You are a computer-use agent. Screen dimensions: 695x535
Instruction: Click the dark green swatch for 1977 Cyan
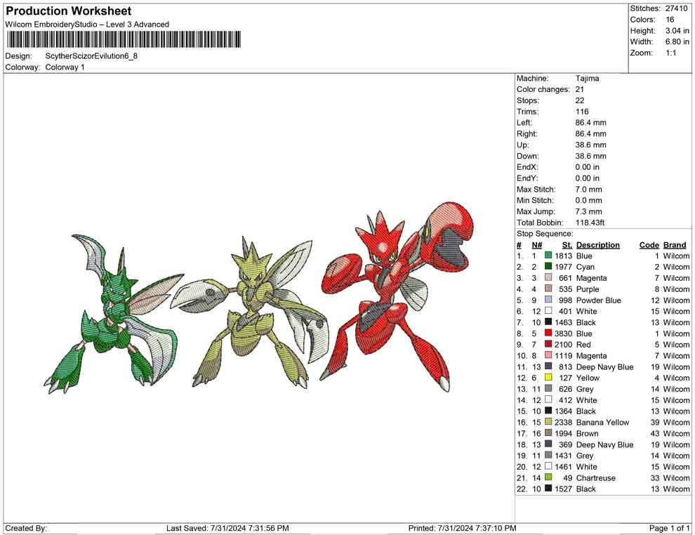(x=548, y=267)
